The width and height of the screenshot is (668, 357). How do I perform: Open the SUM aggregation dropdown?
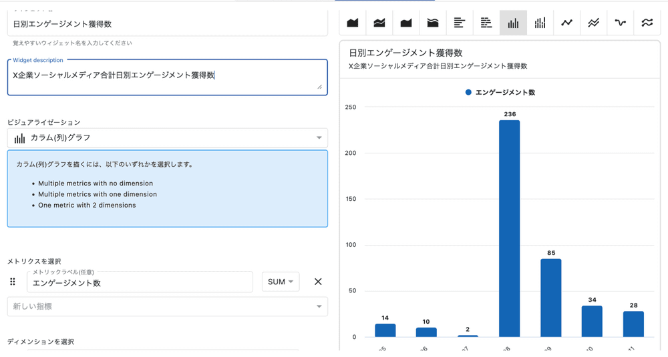(281, 282)
